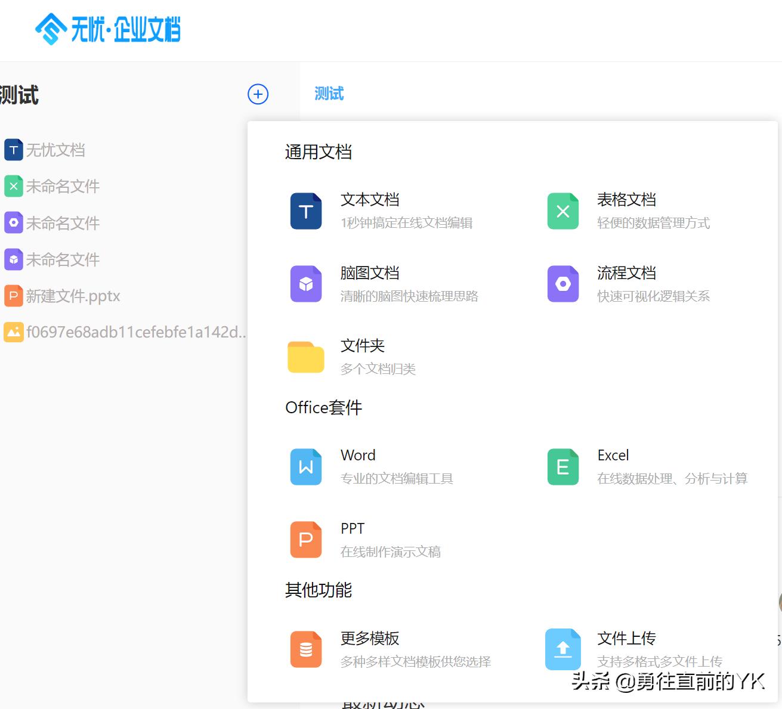Select the 文件夹 menu entry label
This screenshot has height=709, width=782.
coord(363,346)
